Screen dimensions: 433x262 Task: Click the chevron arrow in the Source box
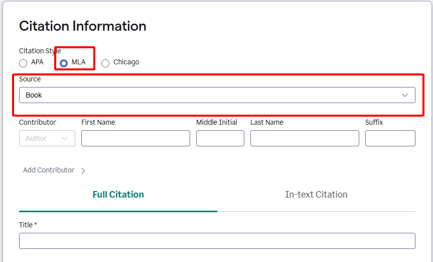(x=405, y=95)
